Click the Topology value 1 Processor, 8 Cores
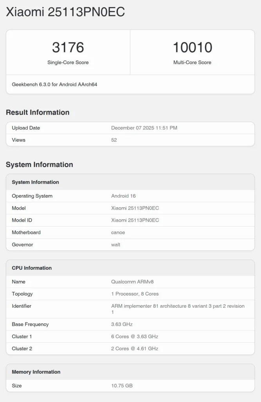Image resolution: width=261 pixels, height=402 pixels. point(135,294)
